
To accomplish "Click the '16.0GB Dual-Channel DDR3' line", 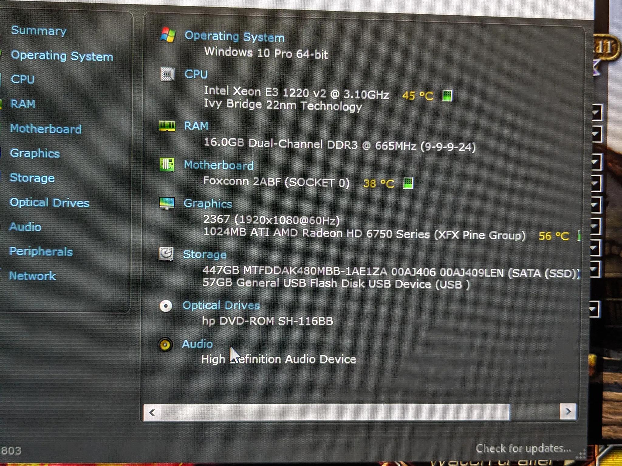I will click(340, 145).
